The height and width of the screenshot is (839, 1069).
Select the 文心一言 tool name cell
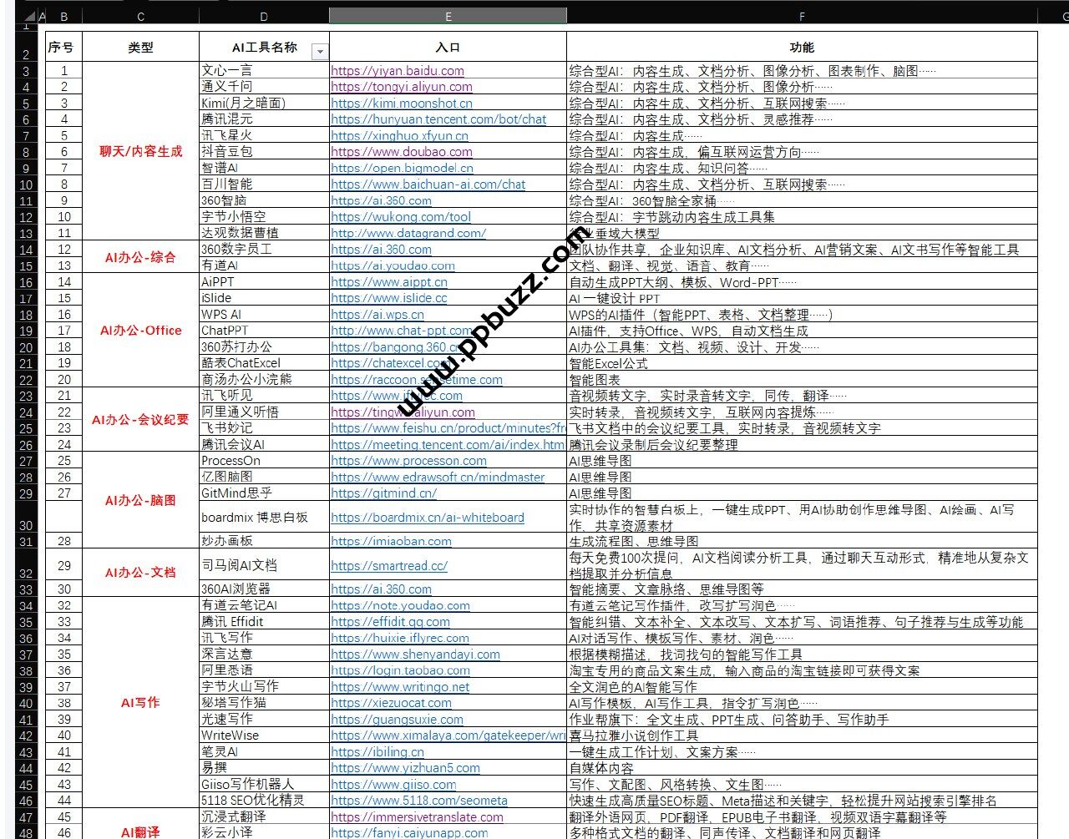pyautogui.click(x=264, y=70)
